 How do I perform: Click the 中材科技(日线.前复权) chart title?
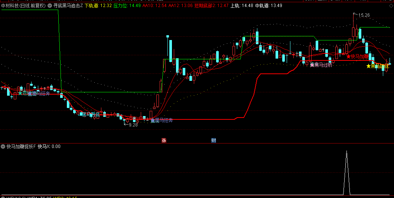pos(23,6)
